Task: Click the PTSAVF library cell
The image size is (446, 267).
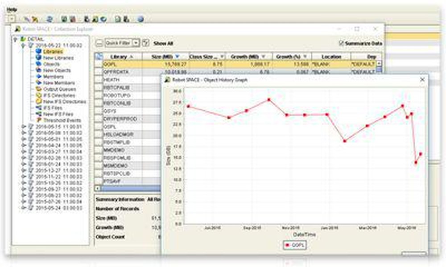Action: (x=122, y=181)
